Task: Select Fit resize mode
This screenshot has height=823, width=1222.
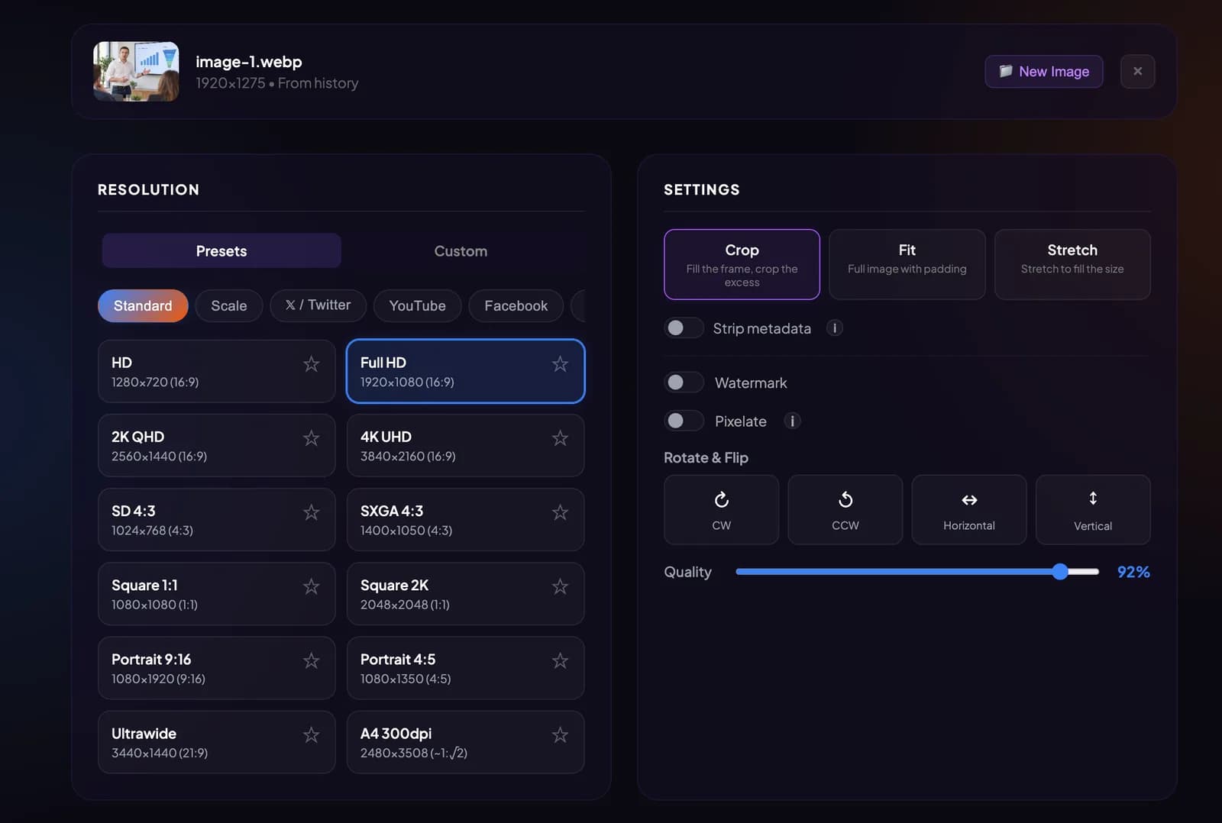Action: 907,264
